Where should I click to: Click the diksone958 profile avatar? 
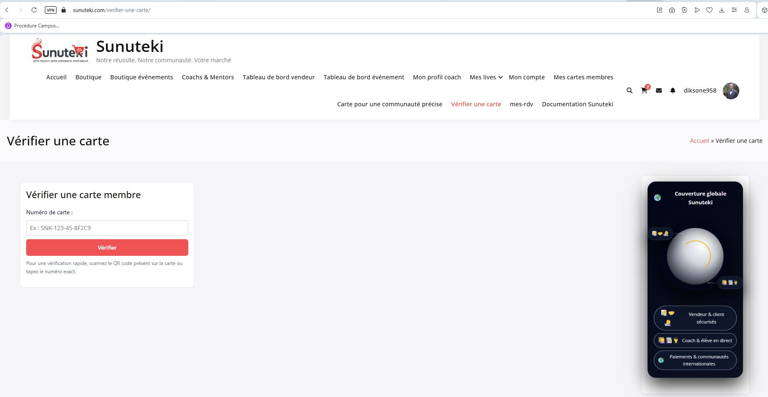[731, 91]
